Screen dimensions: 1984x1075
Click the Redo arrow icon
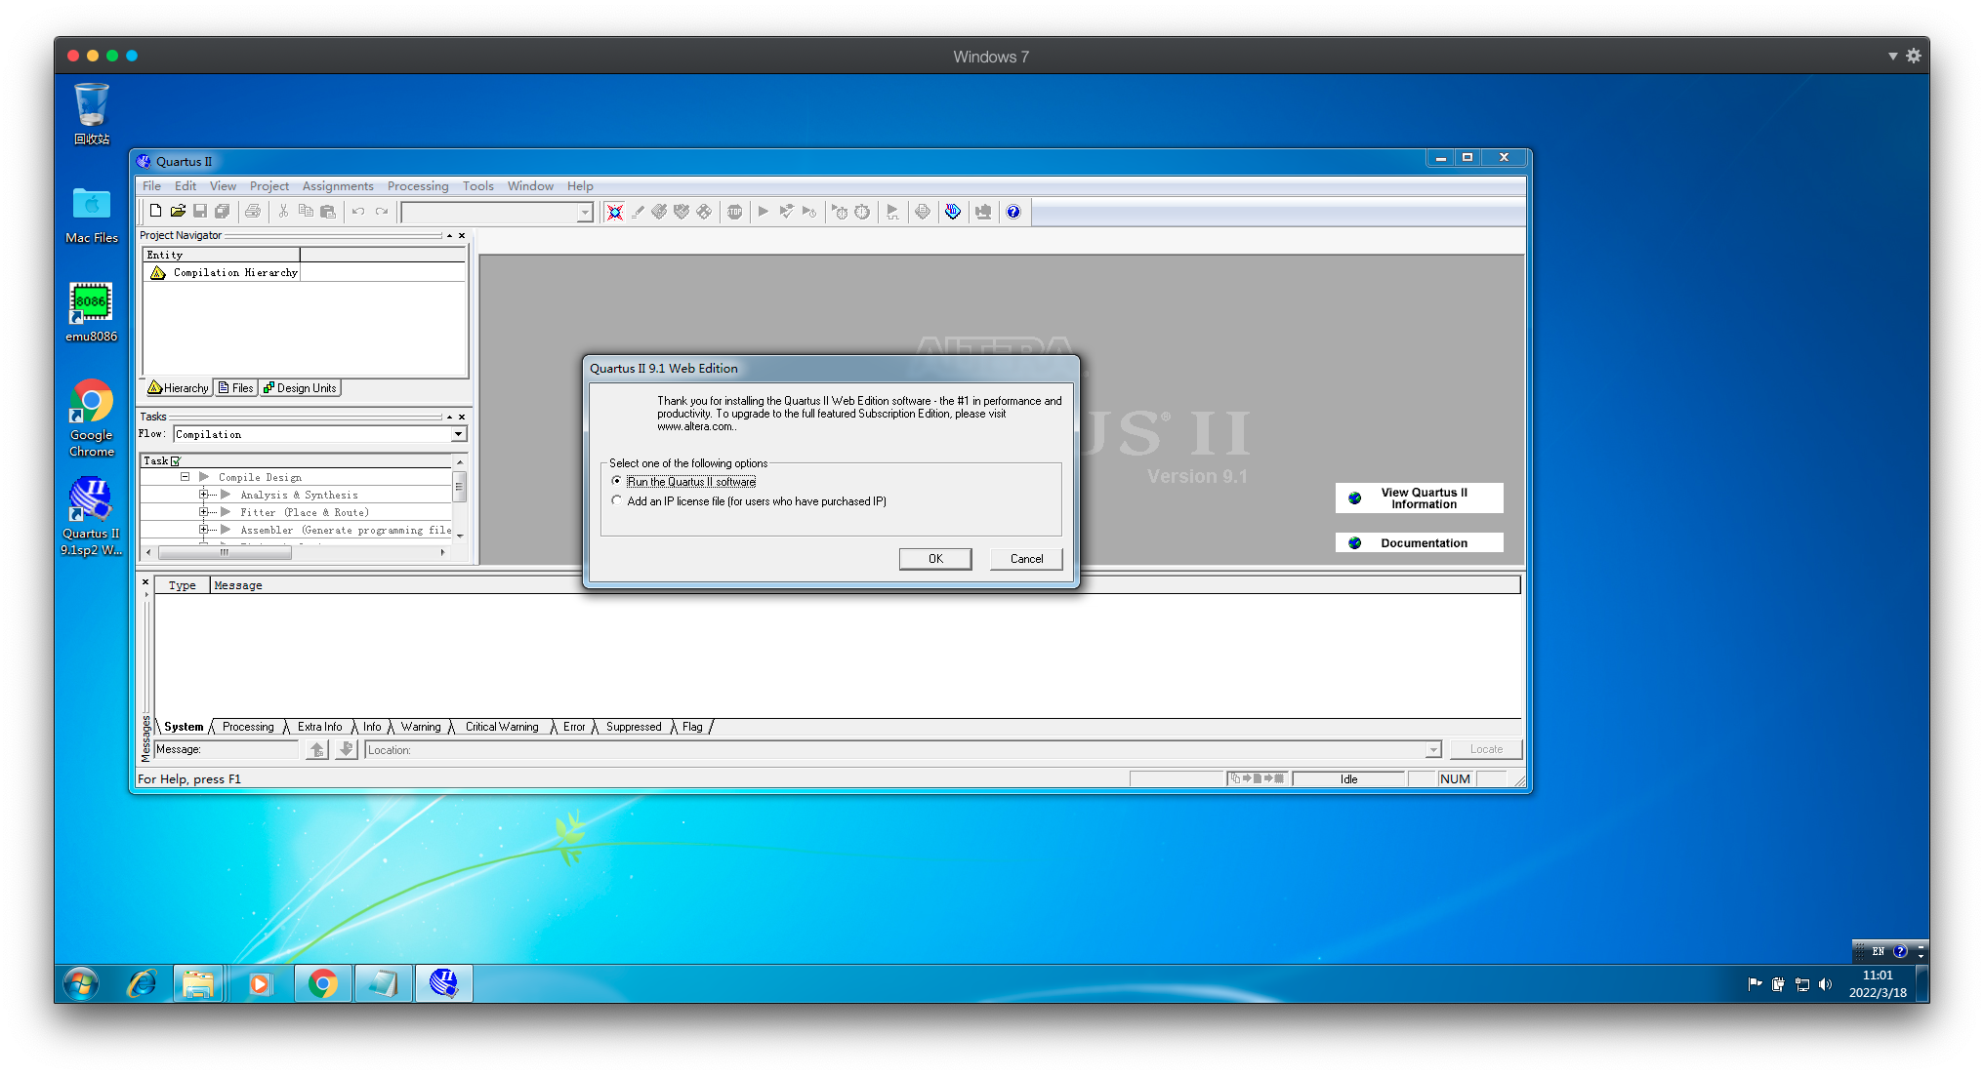382,211
